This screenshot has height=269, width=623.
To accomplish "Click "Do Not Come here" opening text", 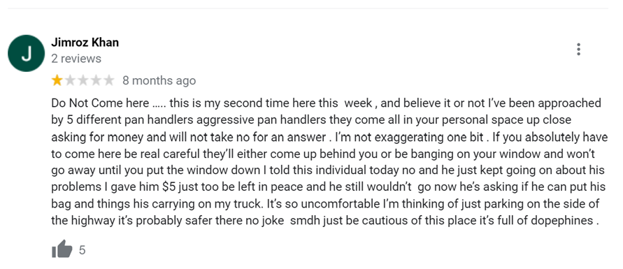I will click(x=100, y=103).
